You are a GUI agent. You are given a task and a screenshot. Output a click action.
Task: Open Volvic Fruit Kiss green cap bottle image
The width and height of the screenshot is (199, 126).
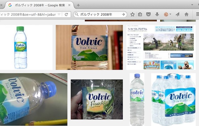tap(26, 47)
